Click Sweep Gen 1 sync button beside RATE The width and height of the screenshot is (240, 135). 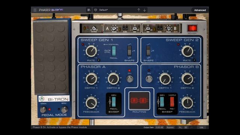tap(99, 60)
